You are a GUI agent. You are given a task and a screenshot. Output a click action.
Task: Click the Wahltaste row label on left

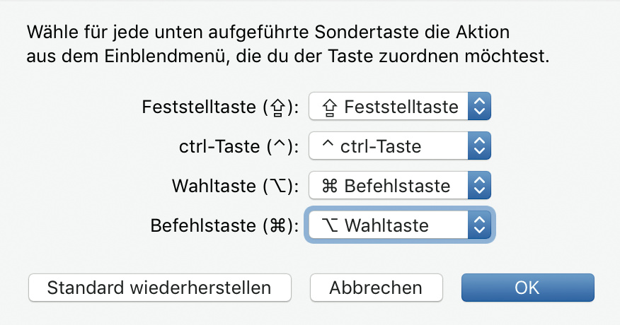235,187
